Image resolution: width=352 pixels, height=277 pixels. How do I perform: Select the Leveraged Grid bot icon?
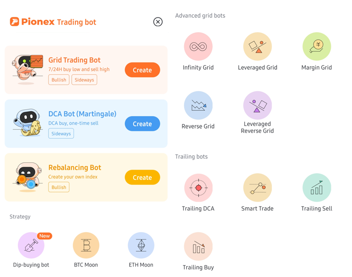[x=258, y=47]
